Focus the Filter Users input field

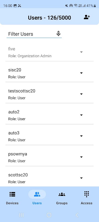(34, 34)
